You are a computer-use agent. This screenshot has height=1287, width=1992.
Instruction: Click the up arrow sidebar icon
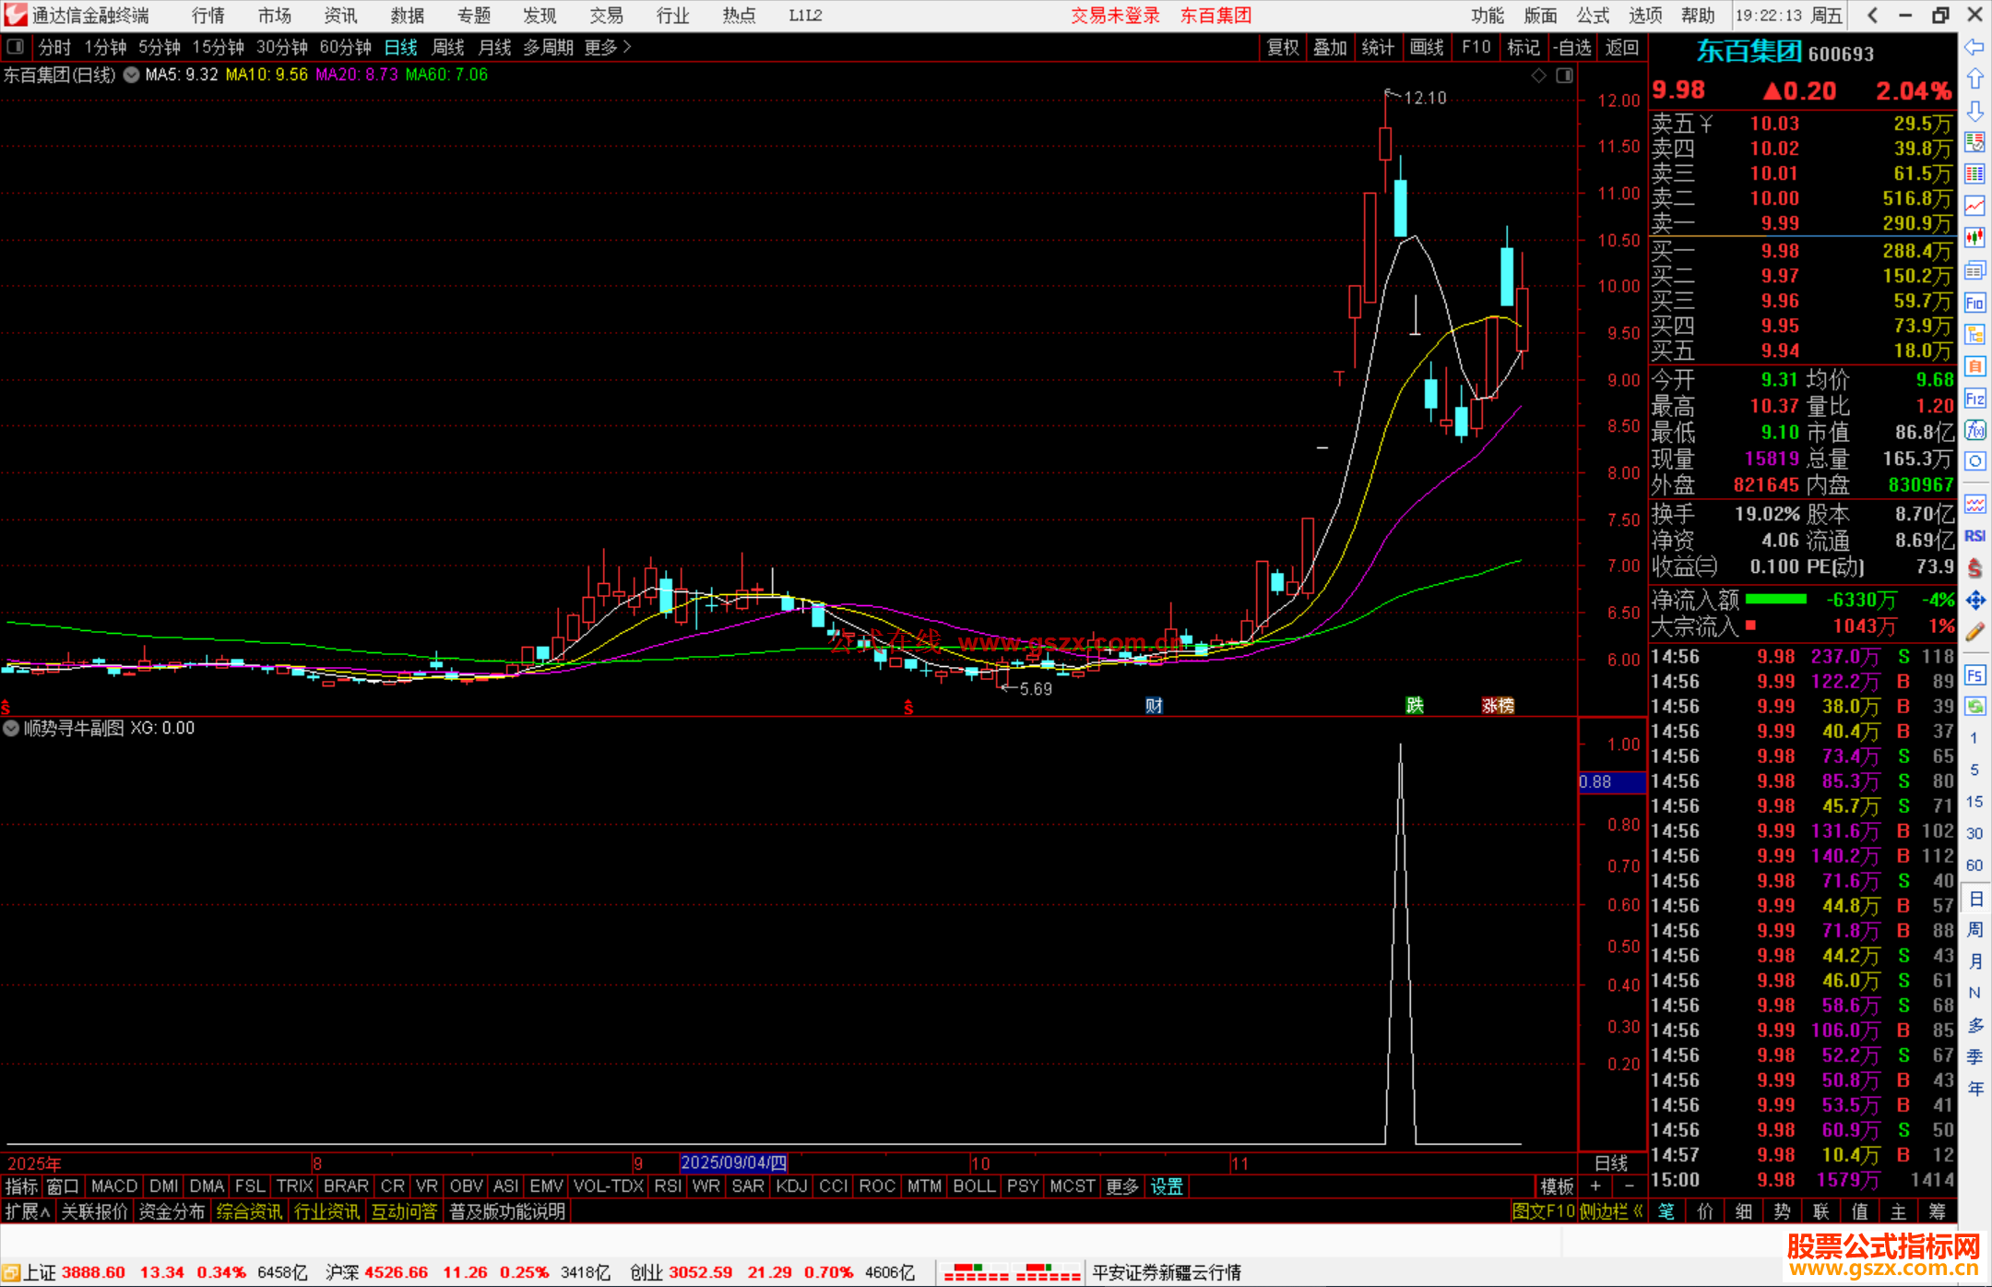click(1974, 79)
